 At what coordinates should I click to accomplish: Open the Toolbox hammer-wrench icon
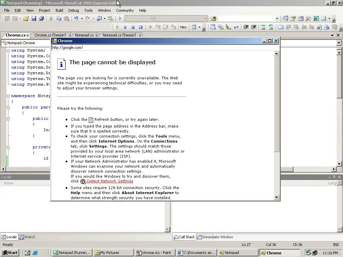(x=308, y=19)
